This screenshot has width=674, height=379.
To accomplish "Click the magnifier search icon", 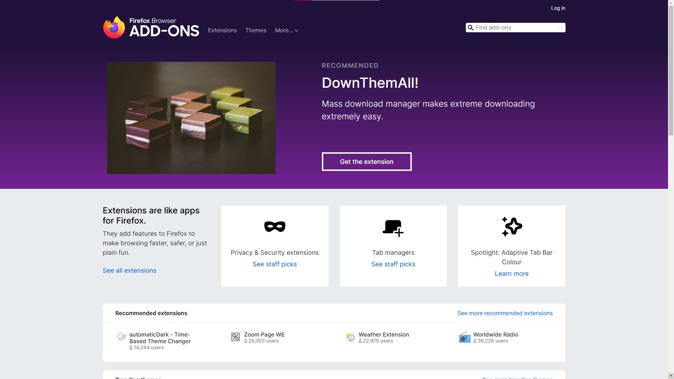I will point(471,28).
